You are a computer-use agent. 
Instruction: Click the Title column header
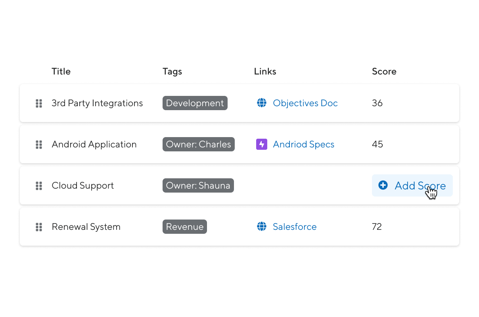click(61, 72)
